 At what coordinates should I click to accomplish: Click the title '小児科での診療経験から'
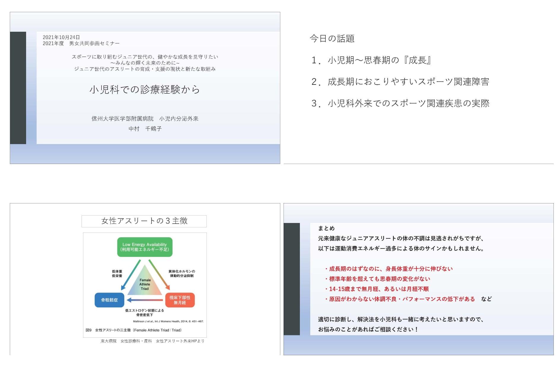click(x=145, y=89)
